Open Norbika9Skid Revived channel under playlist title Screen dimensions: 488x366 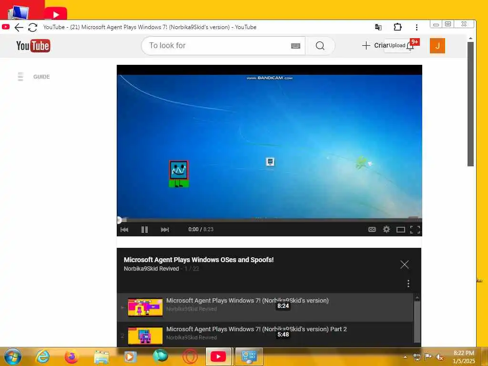coord(151,269)
